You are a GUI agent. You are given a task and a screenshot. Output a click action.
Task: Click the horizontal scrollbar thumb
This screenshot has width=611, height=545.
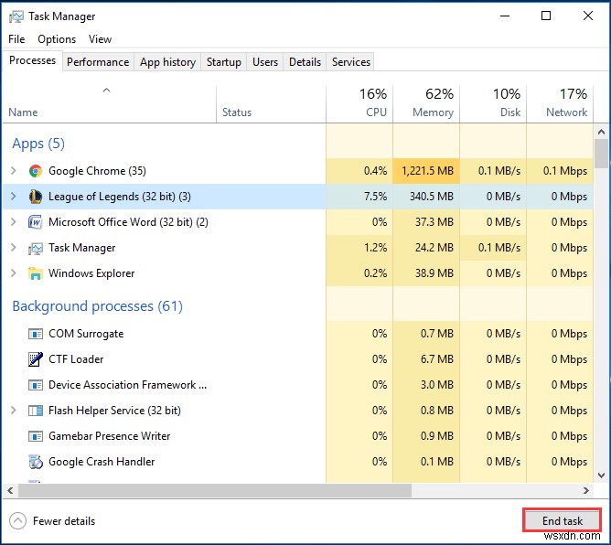215,490
